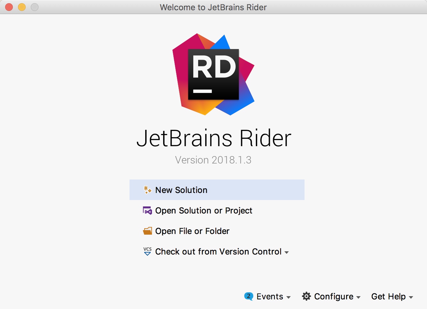Open the Configure gear menu
427x309 pixels.
[x=331, y=296]
